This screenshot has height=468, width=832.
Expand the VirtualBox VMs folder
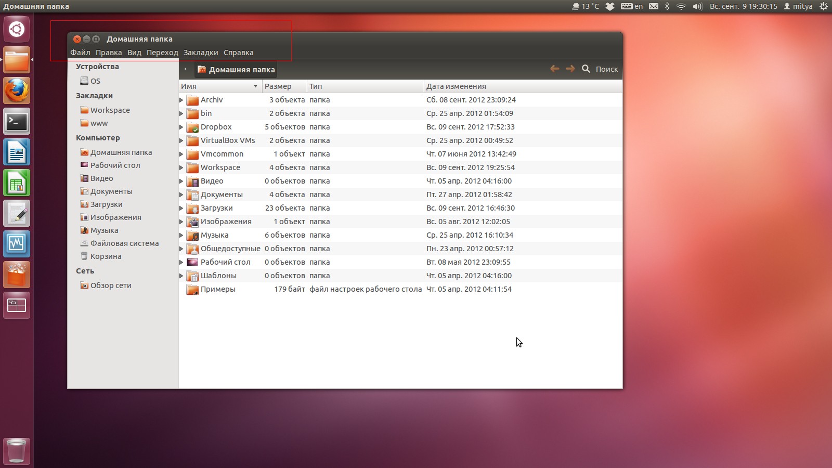point(181,140)
